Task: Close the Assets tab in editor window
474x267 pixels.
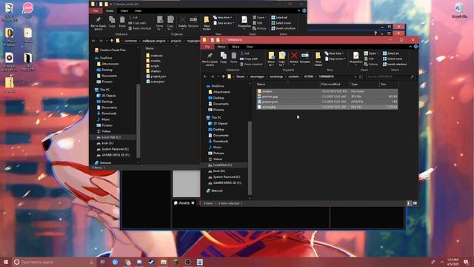Action: (x=193, y=202)
